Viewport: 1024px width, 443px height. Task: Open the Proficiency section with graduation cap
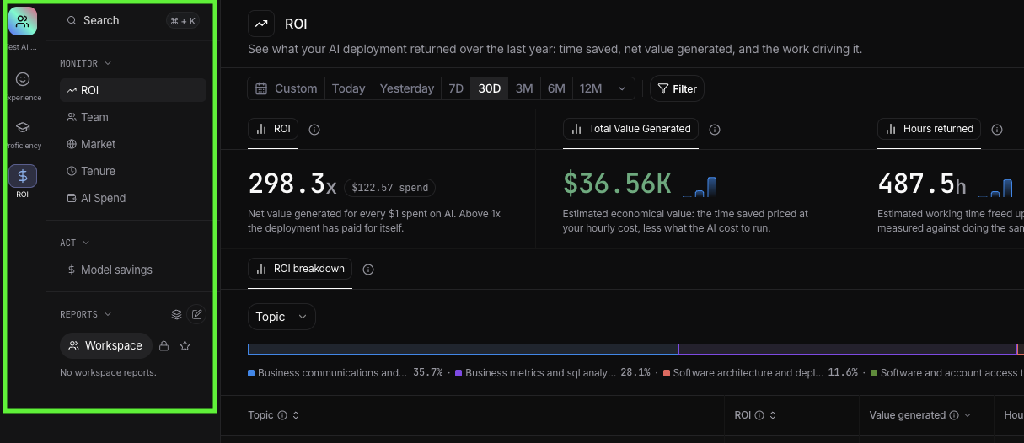point(23,134)
